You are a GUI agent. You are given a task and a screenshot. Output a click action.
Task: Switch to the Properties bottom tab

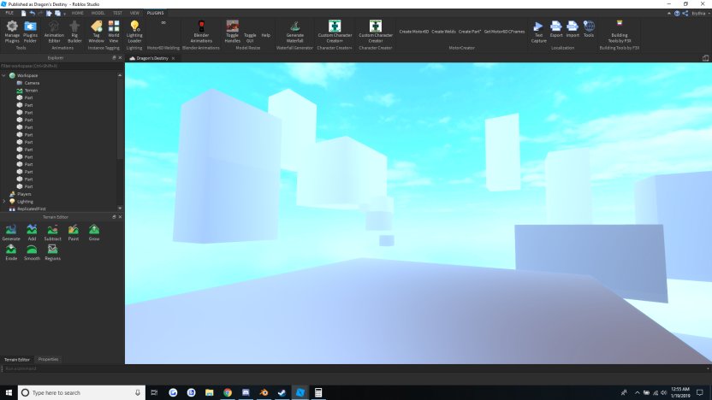click(48, 359)
